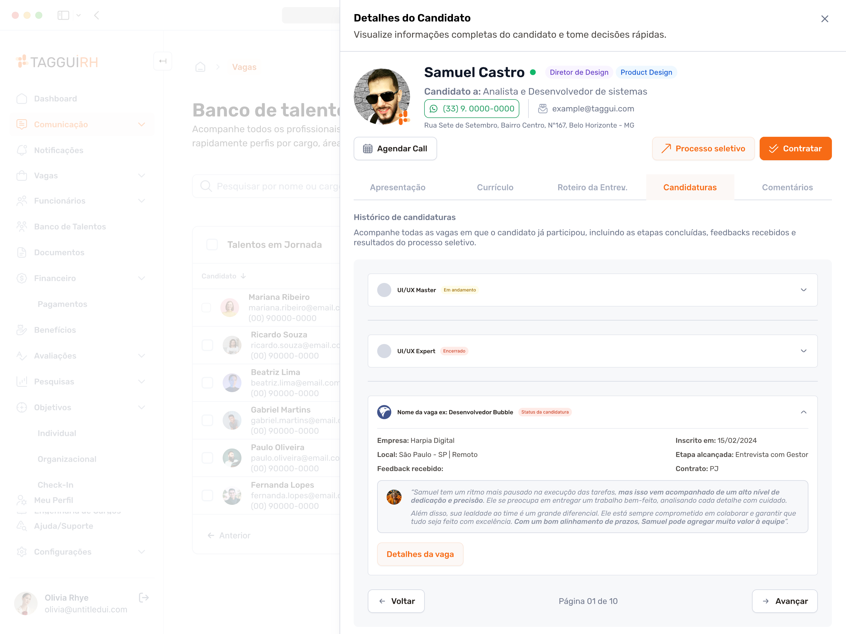Viewport: 846px width, 634px height.
Task: Select Gabriel Martins row checkbox
Action: click(207, 420)
